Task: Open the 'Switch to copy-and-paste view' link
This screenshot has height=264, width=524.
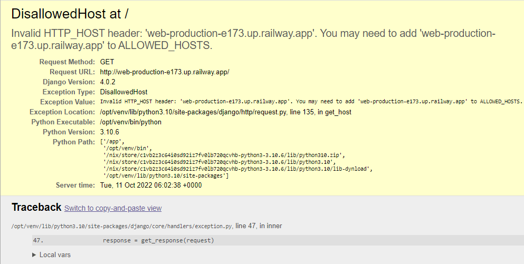Action: (113, 208)
